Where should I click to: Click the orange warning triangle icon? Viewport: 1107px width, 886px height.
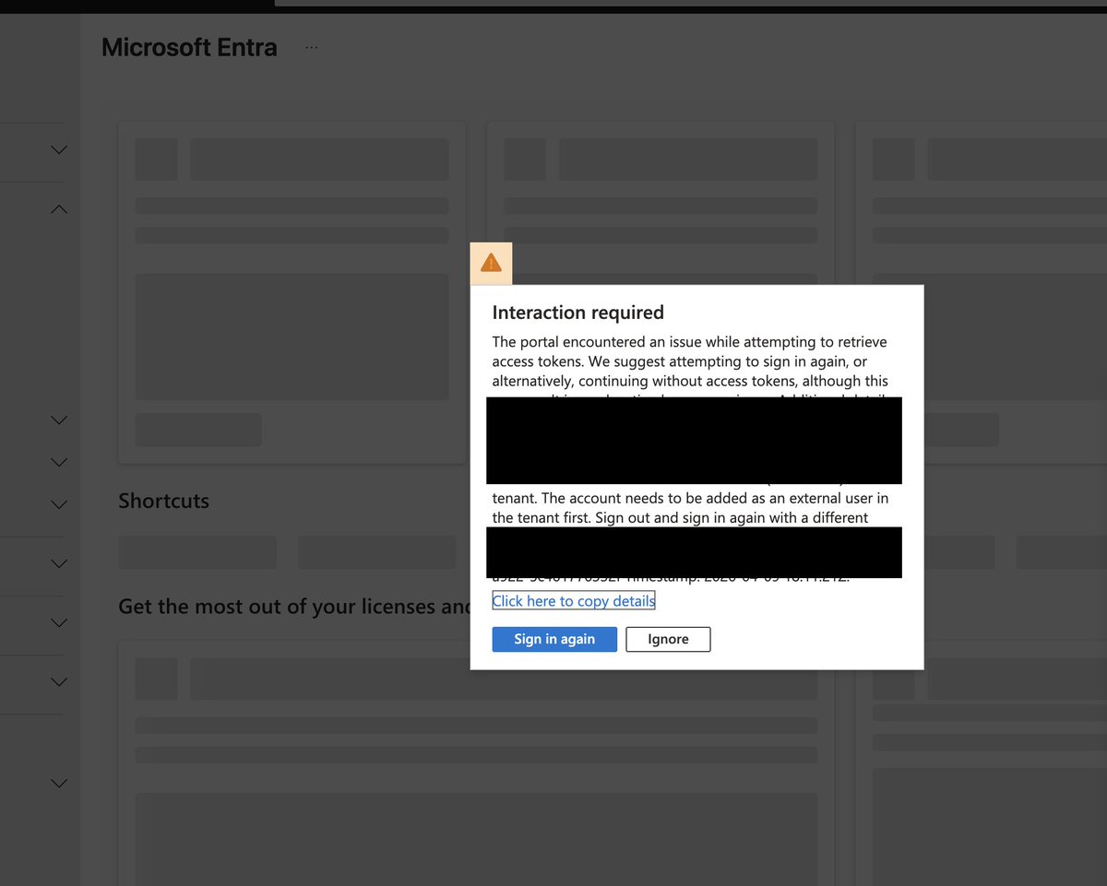(491, 263)
